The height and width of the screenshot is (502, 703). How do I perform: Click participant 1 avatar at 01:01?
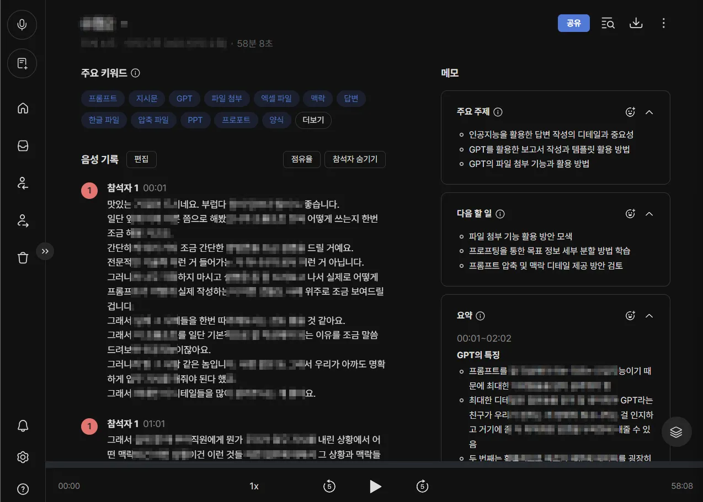[89, 426]
